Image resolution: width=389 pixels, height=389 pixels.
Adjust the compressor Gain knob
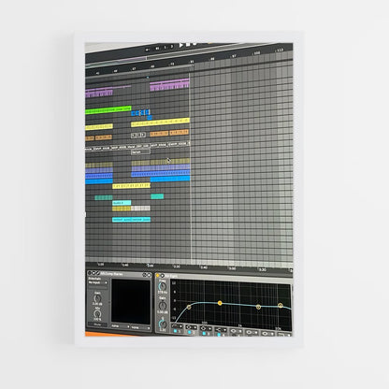97,298
